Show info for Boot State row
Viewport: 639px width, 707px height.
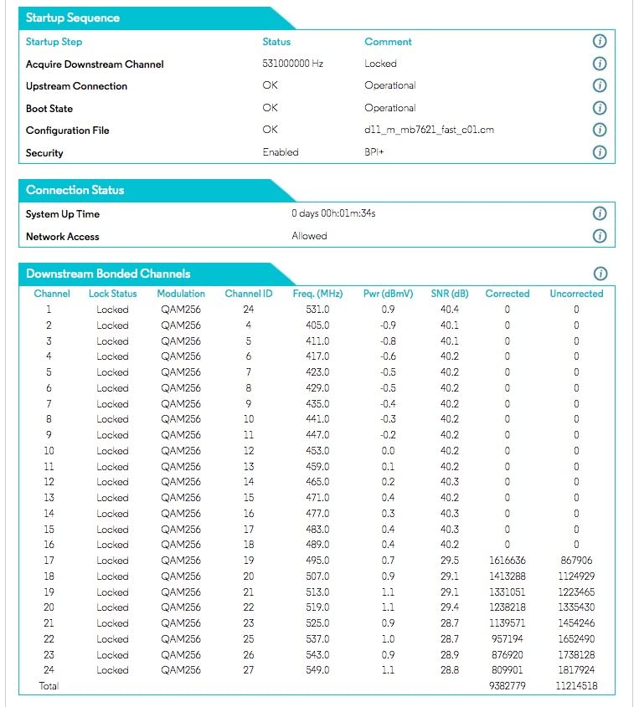tap(600, 108)
